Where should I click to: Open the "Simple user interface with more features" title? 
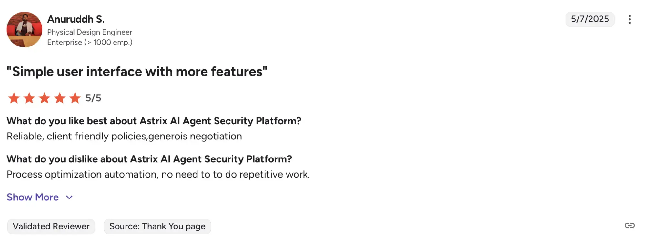point(137,72)
